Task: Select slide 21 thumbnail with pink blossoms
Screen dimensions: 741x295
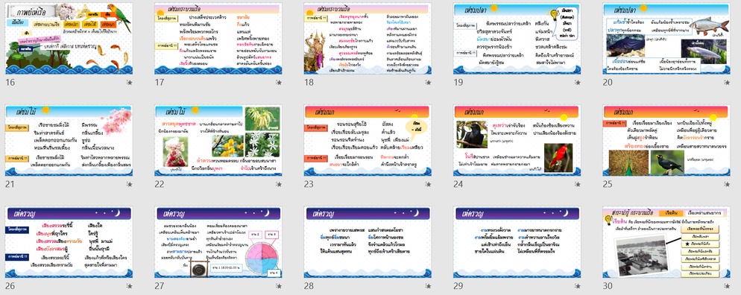Action: [69, 140]
